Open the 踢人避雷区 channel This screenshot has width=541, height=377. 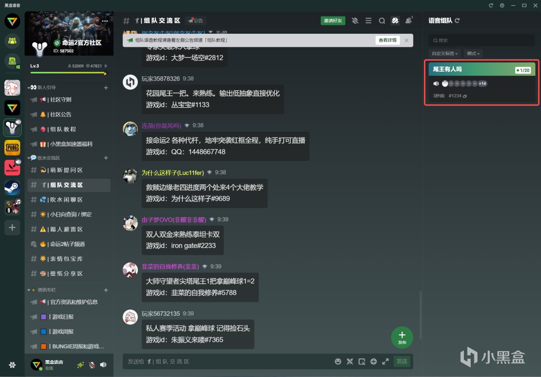point(69,229)
